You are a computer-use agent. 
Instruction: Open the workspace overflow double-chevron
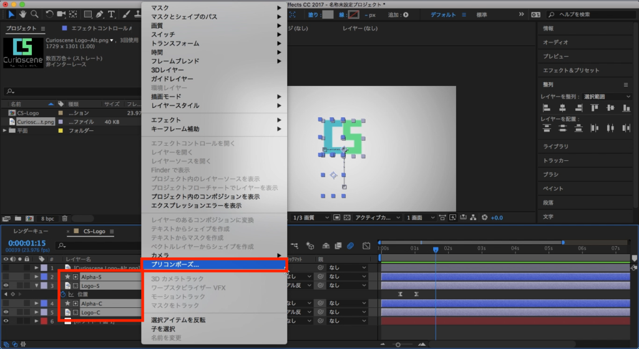point(521,14)
